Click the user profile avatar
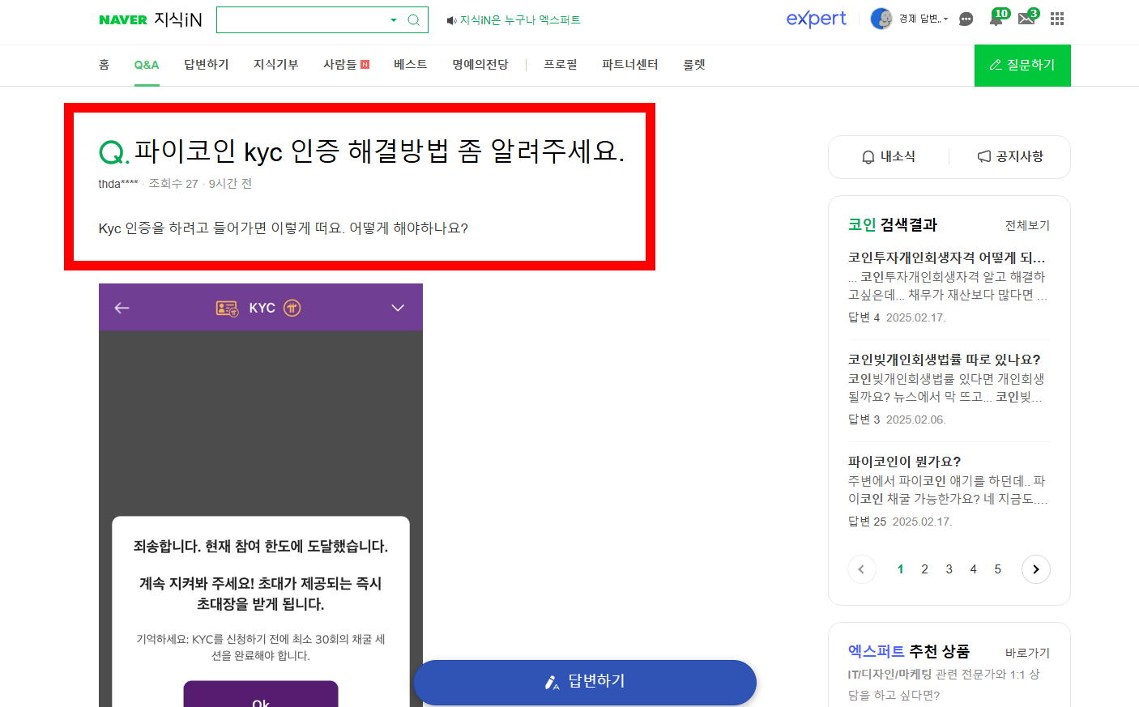Viewport: 1139px width, 707px height. pos(881,19)
